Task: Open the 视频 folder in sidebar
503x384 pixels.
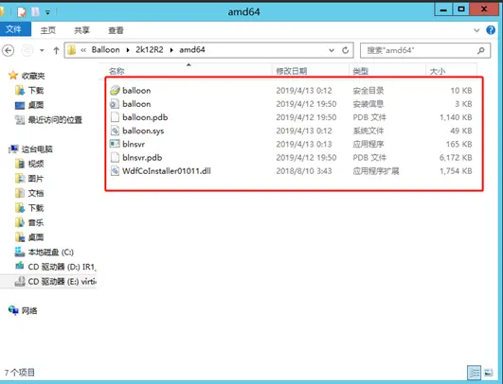Action: click(x=36, y=164)
